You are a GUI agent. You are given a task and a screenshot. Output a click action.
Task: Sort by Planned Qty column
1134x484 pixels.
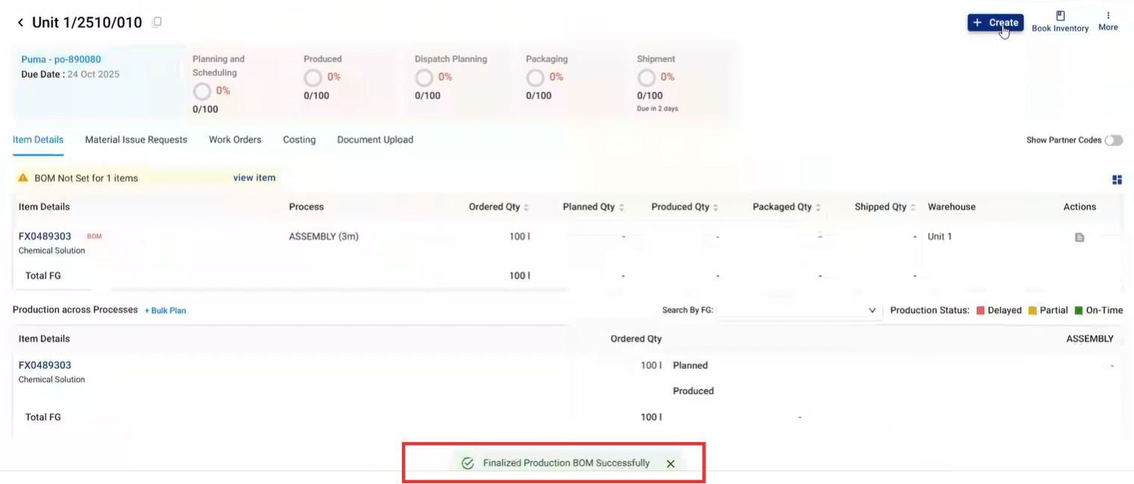[621, 207]
